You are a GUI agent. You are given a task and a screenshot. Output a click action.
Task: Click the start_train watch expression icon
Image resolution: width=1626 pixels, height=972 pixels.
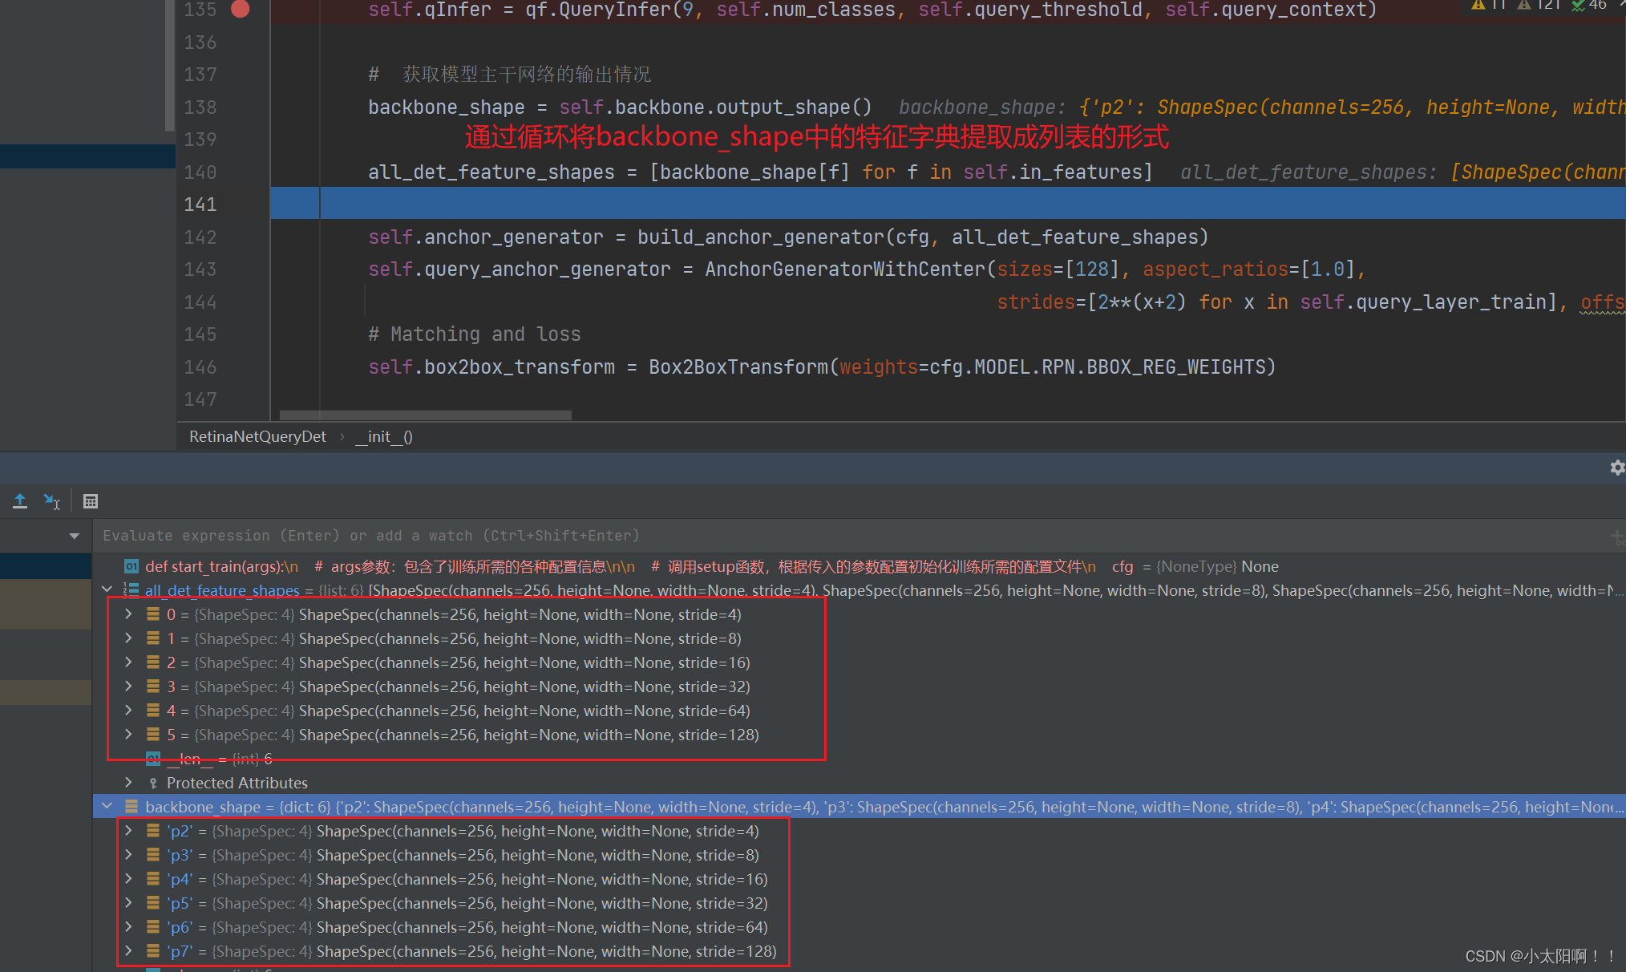131,566
